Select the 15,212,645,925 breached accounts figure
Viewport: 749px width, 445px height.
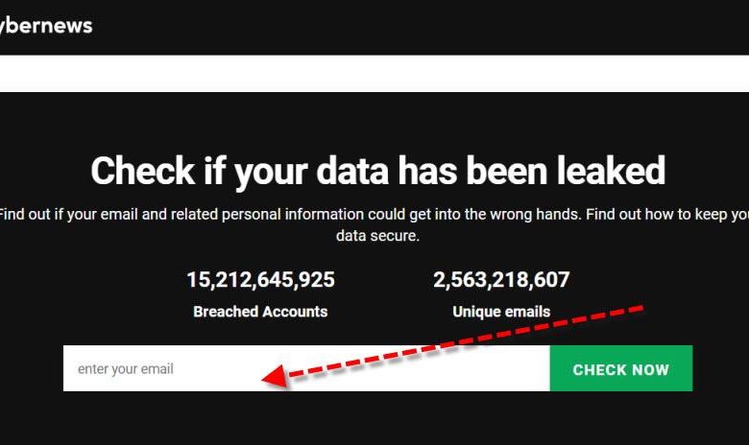coord(260,280)
